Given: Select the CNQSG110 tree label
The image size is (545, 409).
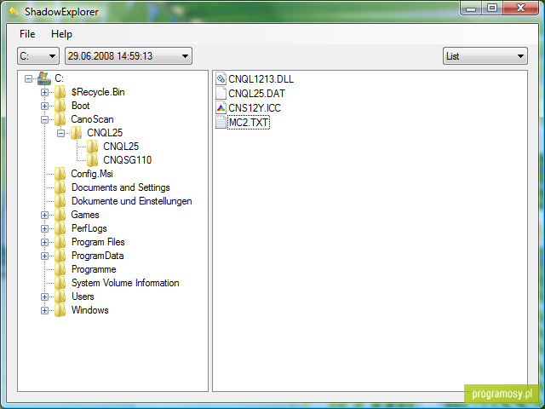Looking at the screenshot, I should click(127, 160).
